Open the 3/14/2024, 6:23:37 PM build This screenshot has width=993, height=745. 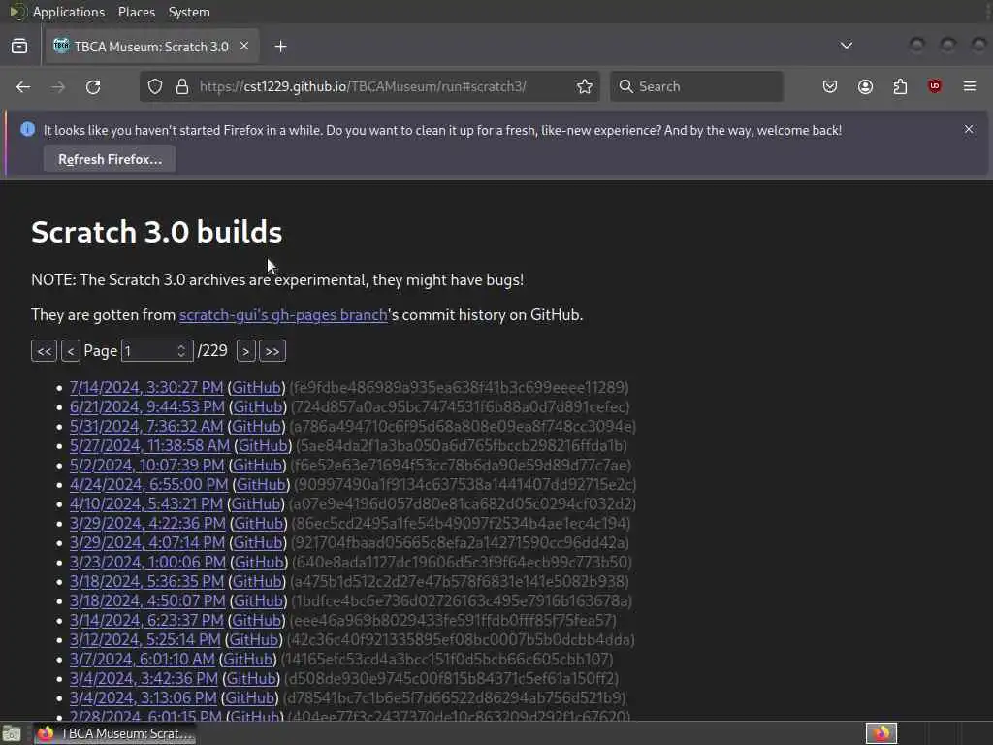[x=146, y=620]
